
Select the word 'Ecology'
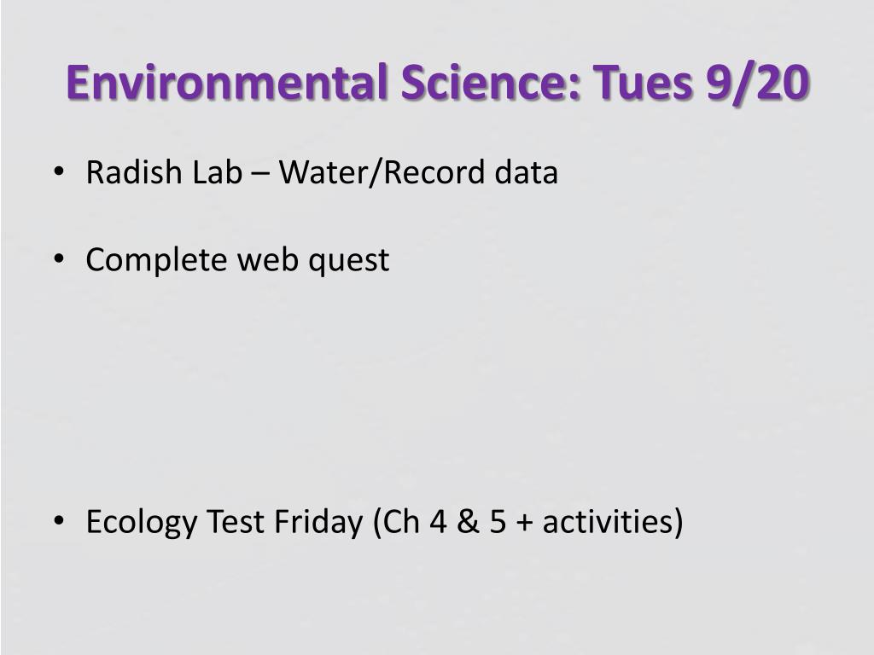pos(142,523)
